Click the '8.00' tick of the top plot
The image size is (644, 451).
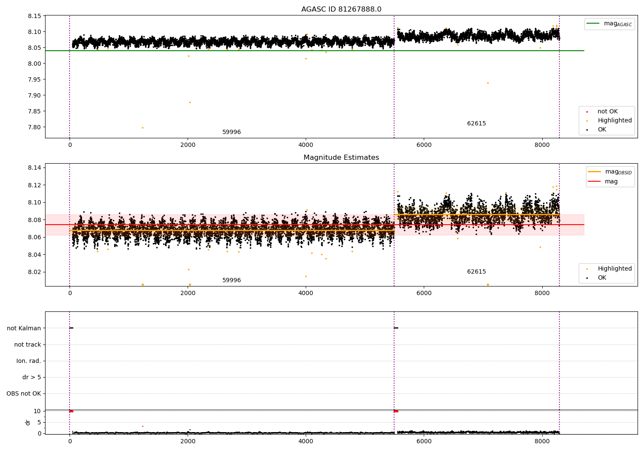point(34,64)
